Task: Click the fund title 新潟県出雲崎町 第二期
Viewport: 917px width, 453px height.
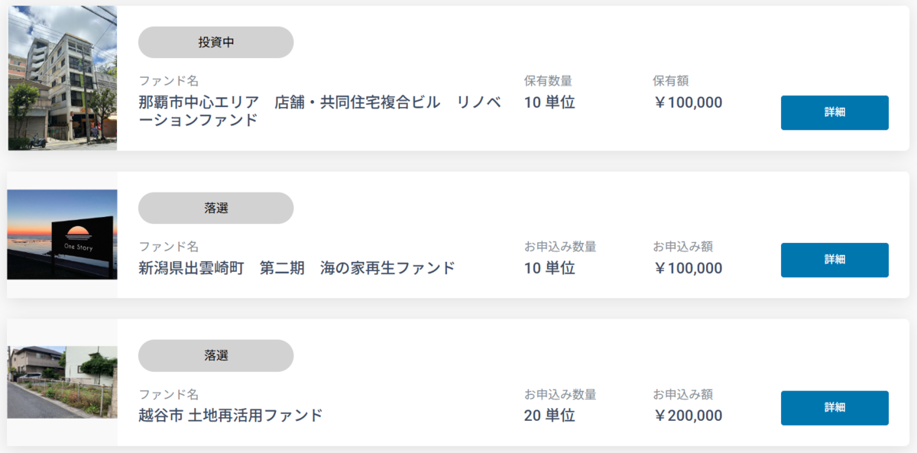Action: coord(222,268)
